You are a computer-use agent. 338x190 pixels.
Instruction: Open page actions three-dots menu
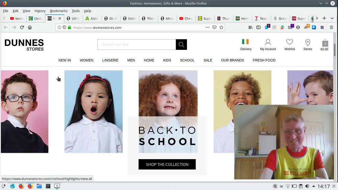coord(207,27)
